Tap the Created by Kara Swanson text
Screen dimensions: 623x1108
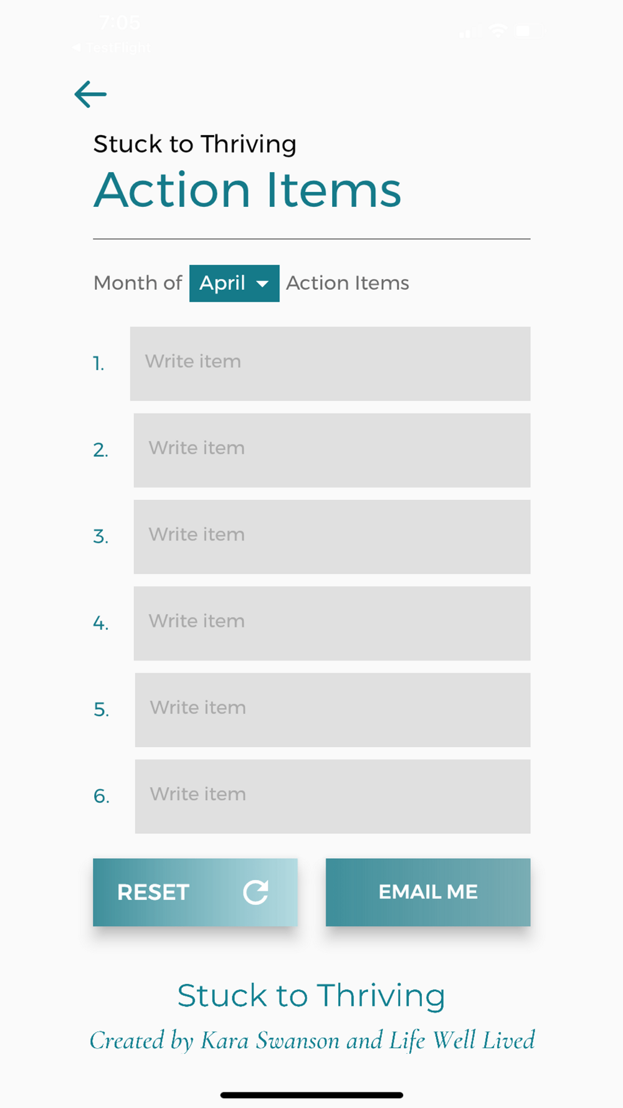312,1041
